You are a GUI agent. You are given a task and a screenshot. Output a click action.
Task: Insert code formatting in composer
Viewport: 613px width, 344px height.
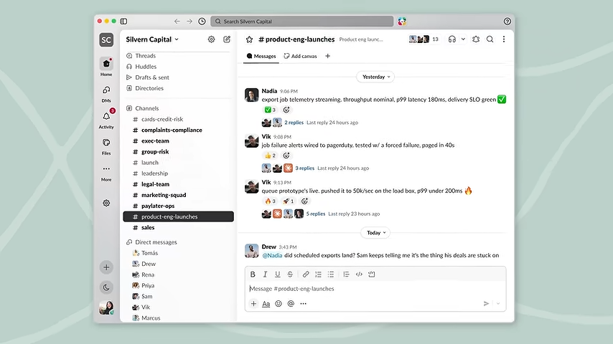(359, 274)
